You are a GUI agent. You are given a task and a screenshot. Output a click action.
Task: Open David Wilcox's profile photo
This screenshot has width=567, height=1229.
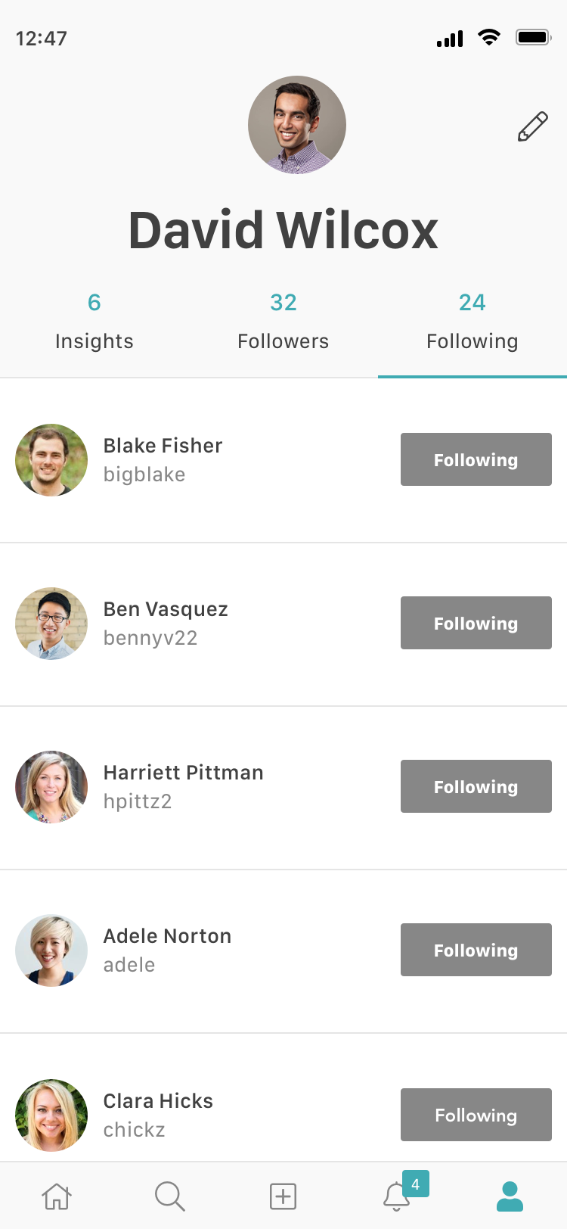coord(297,125)
